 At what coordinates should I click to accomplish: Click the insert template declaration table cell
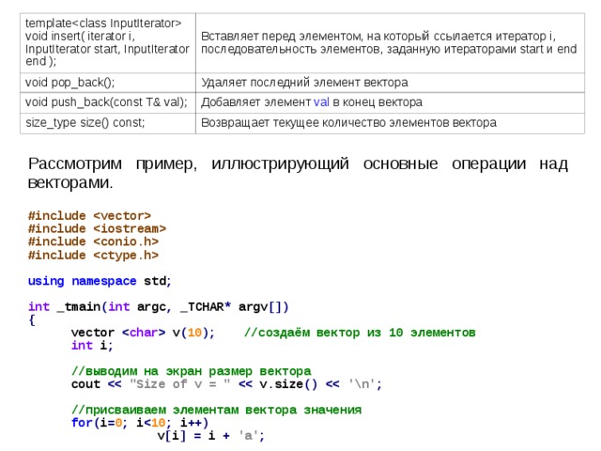(105, 42)
